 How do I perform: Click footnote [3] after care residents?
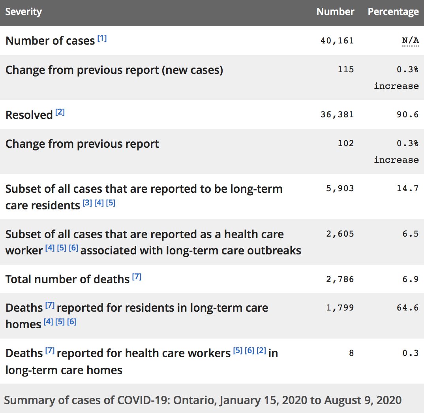click(x=87, y=203)
